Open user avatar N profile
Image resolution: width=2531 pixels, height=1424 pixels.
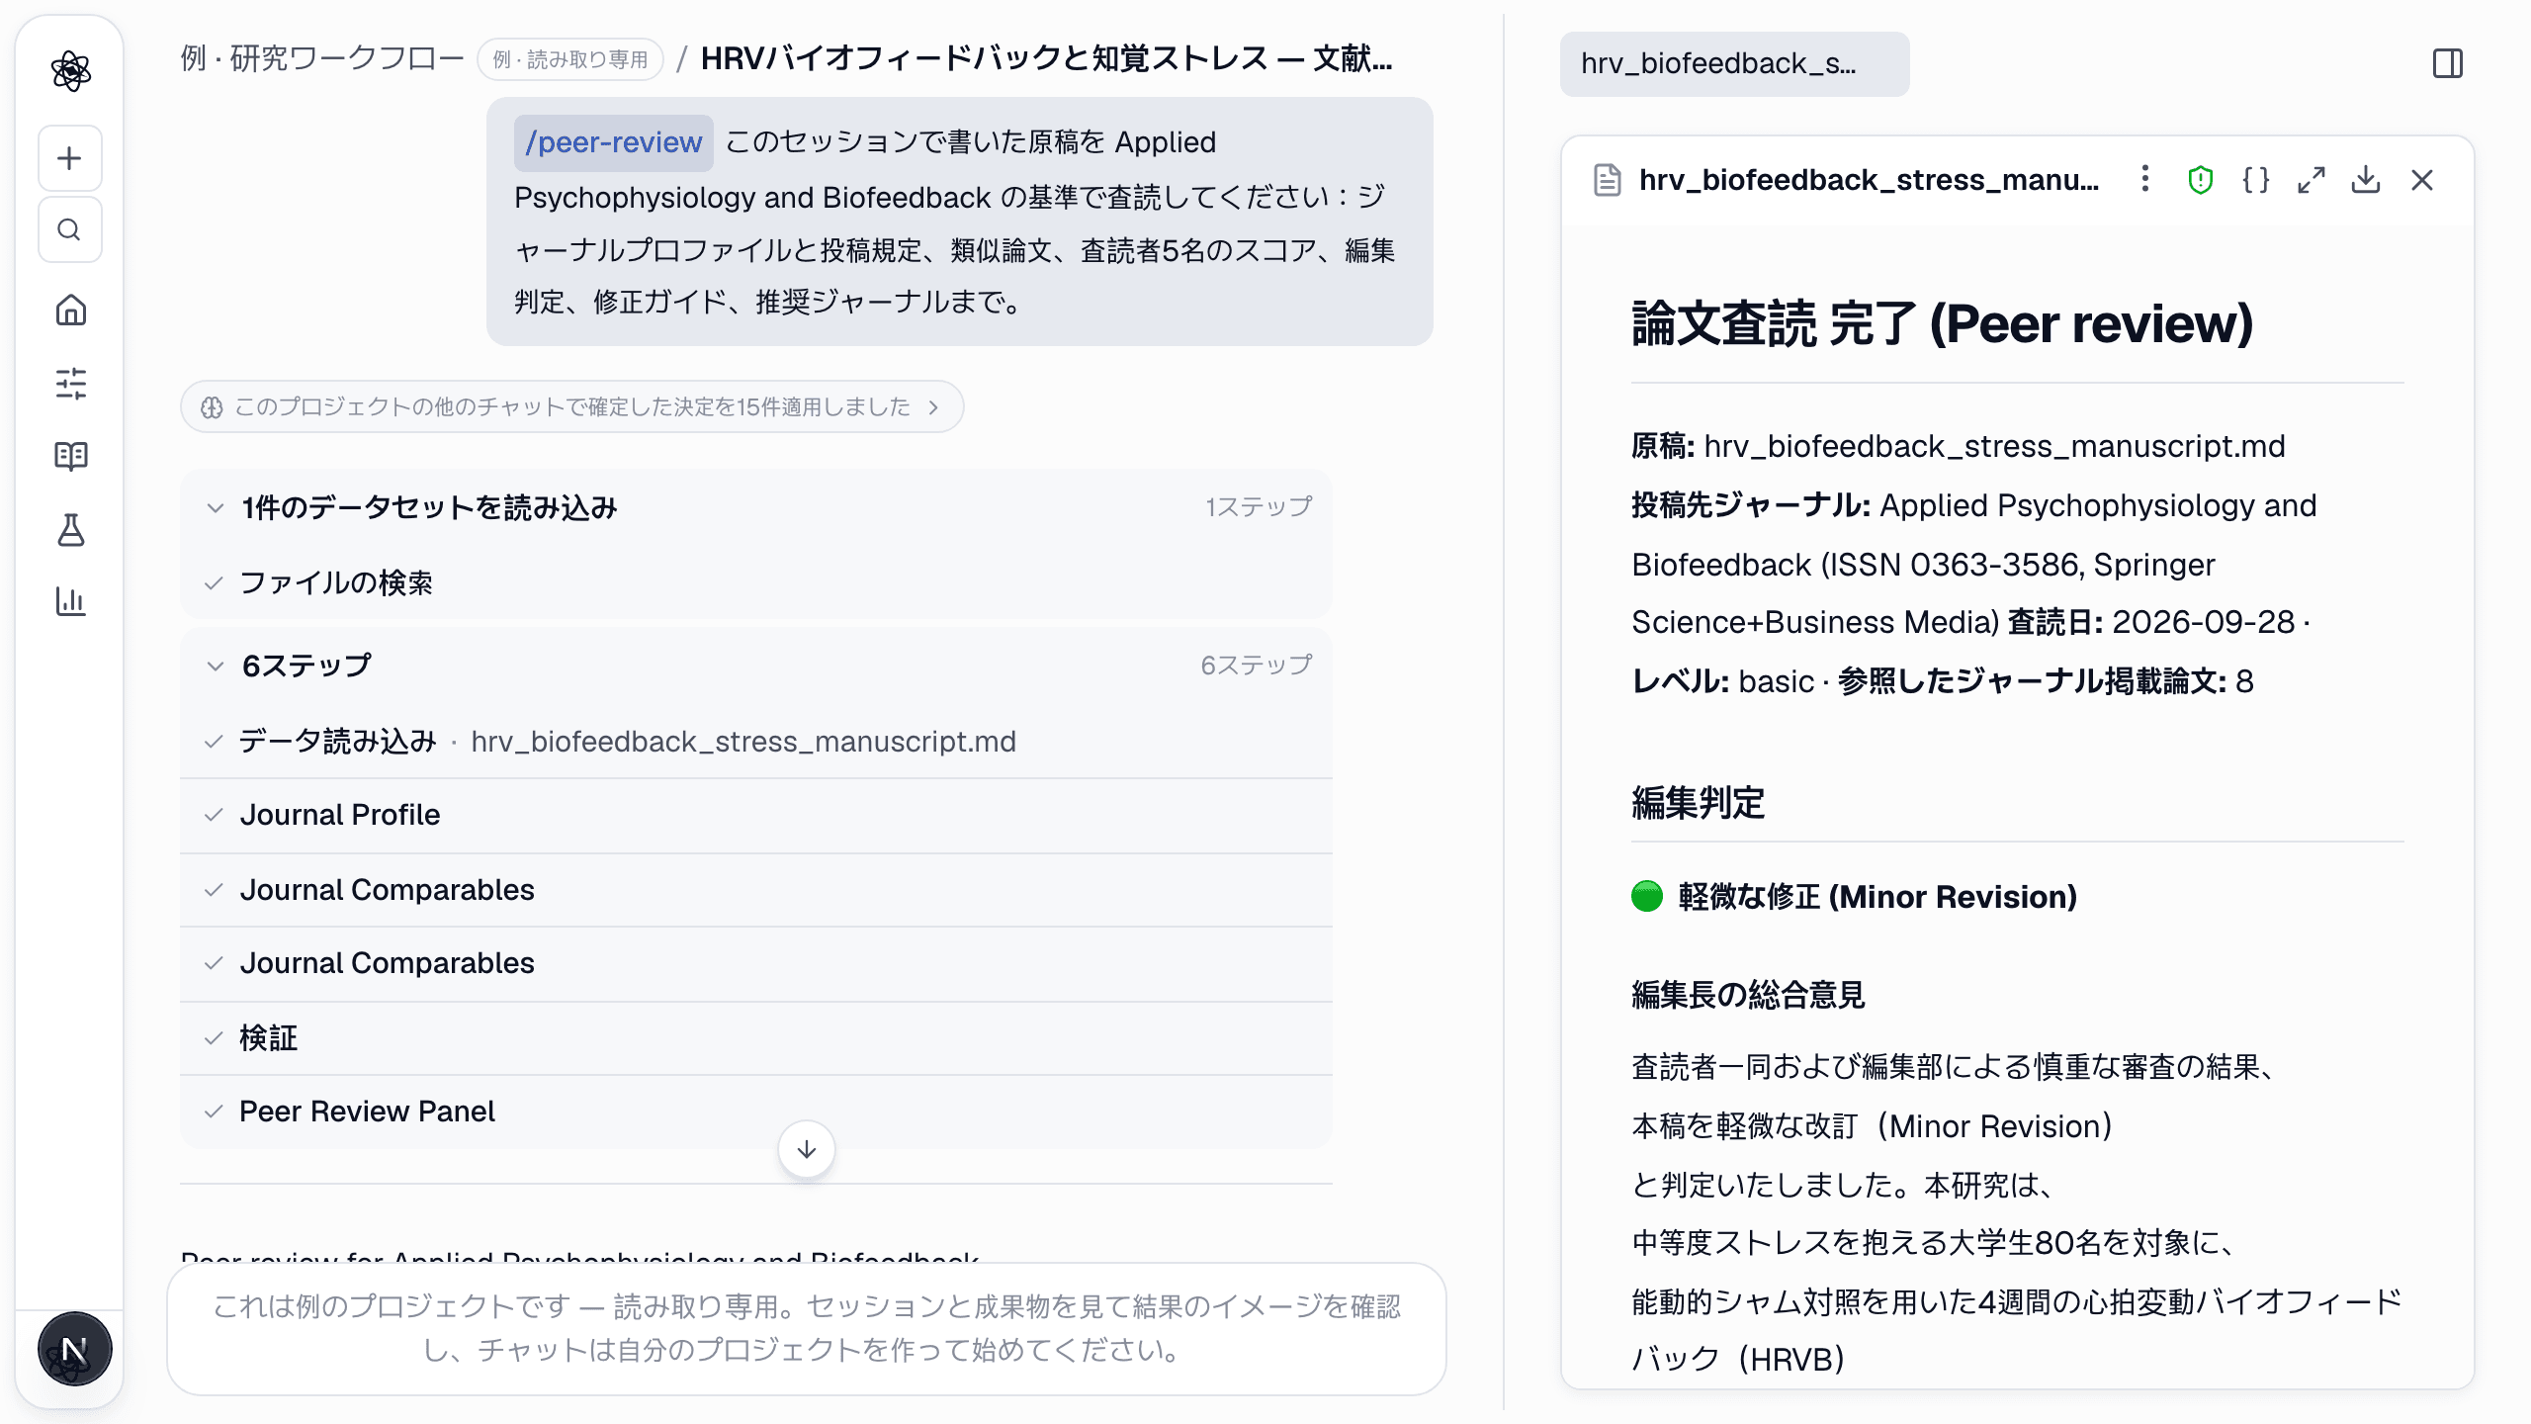click(x=74, y=1349)
